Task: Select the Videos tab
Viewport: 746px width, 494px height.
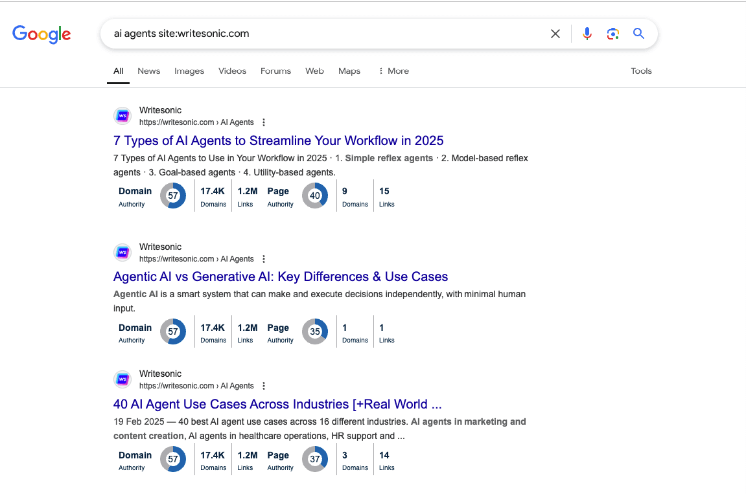Action: point(232,71)
